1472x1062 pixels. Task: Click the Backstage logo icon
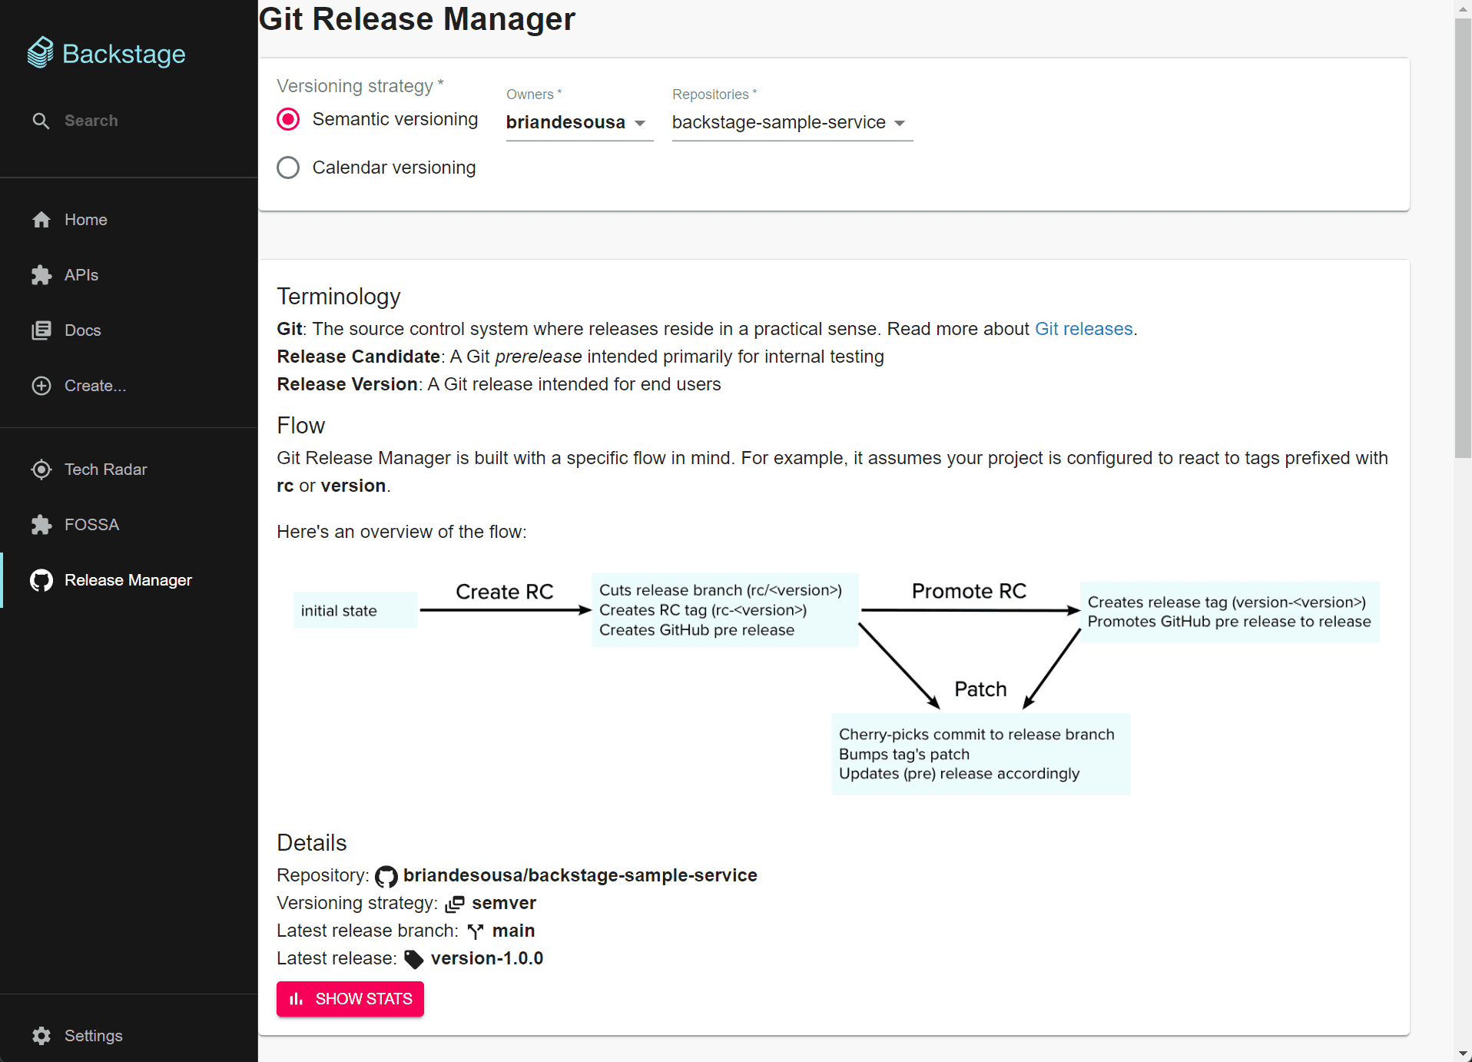click(41, 52)
